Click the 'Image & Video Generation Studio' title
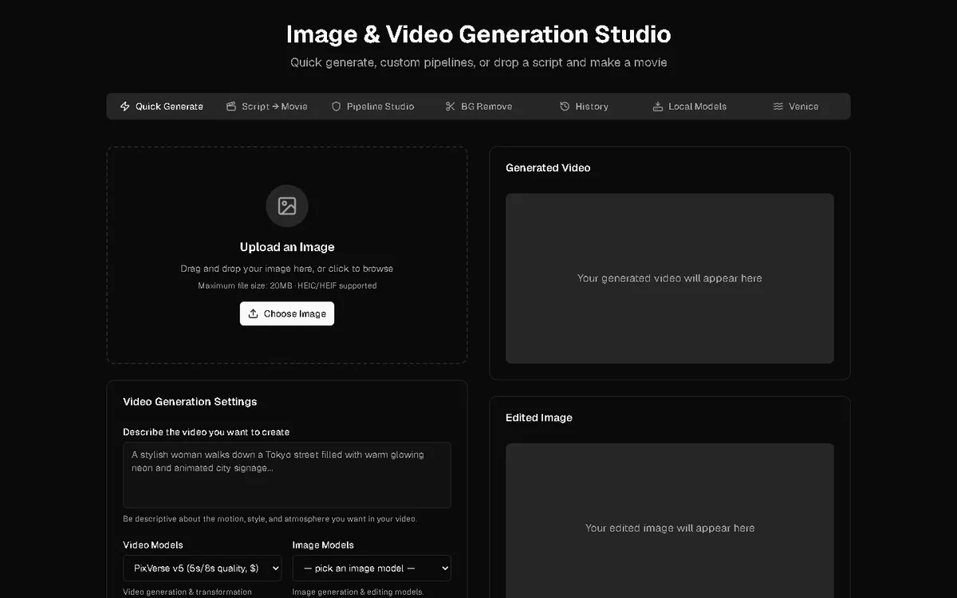 (478, 34)
